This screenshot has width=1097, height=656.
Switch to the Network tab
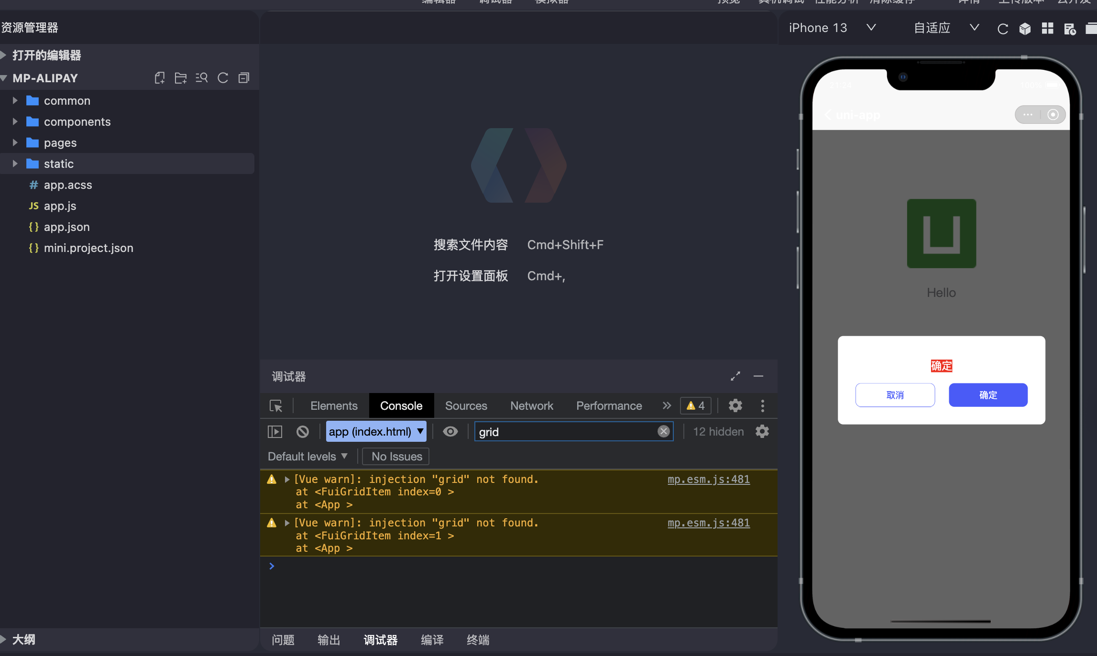(531, 406)
